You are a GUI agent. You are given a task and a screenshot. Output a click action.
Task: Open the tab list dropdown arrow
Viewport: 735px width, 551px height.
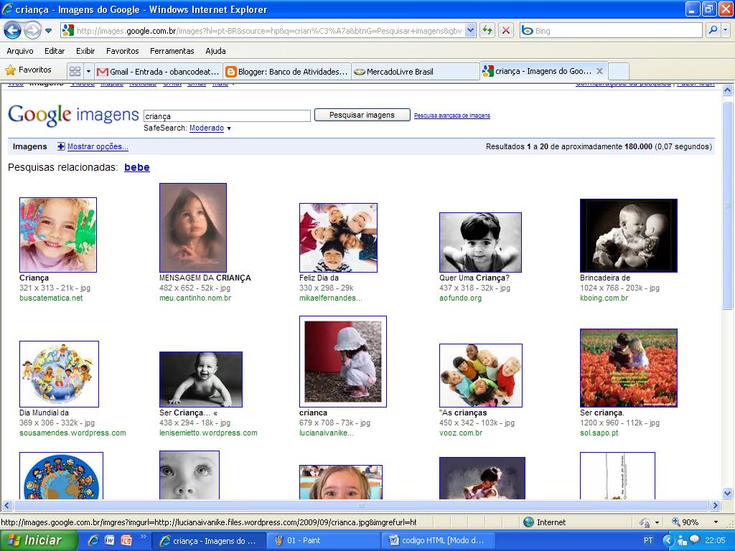tap(88, 71)
